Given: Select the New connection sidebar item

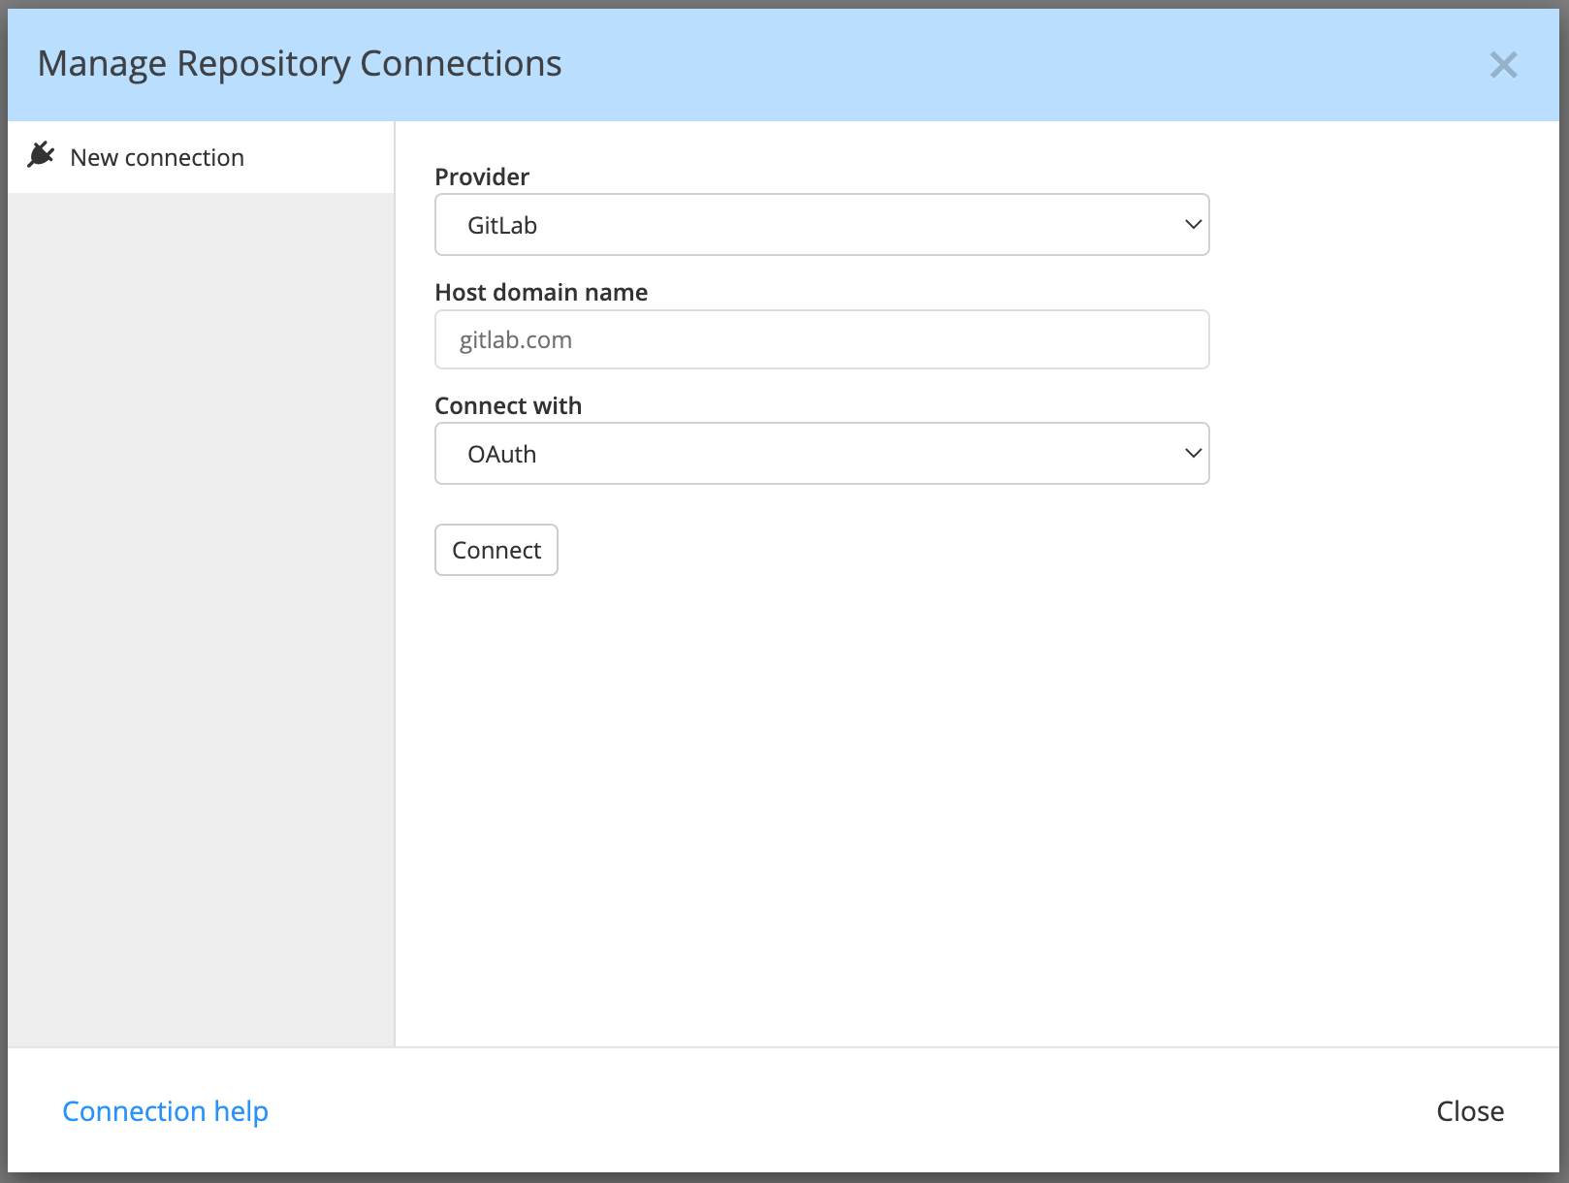Looking at the screenshot, I should tap(201, 157).
